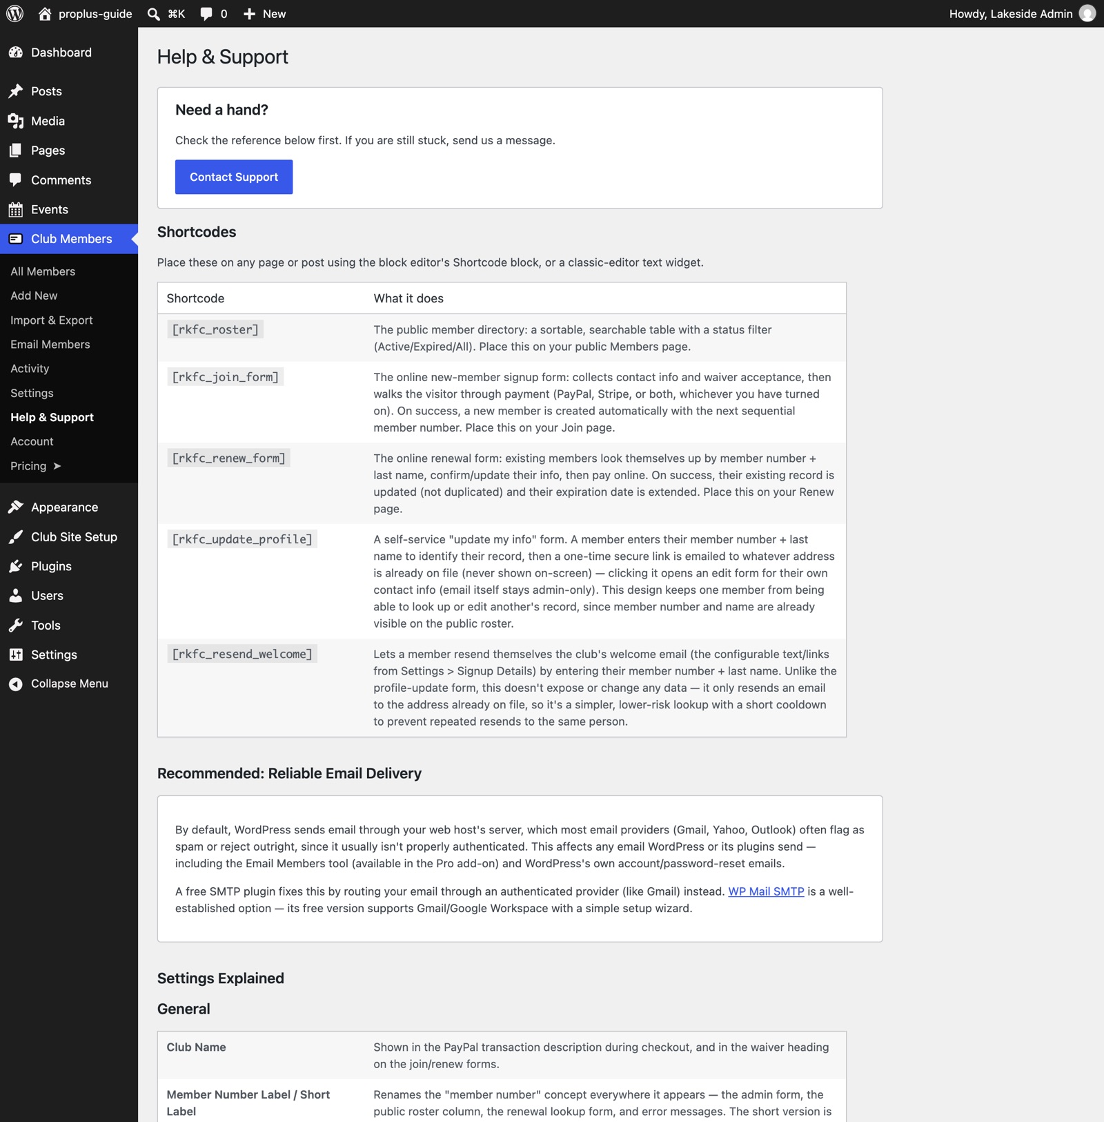Click the Club Name settings row label
This screenshot has width=1104, height=1122.
coord(196,1047)
